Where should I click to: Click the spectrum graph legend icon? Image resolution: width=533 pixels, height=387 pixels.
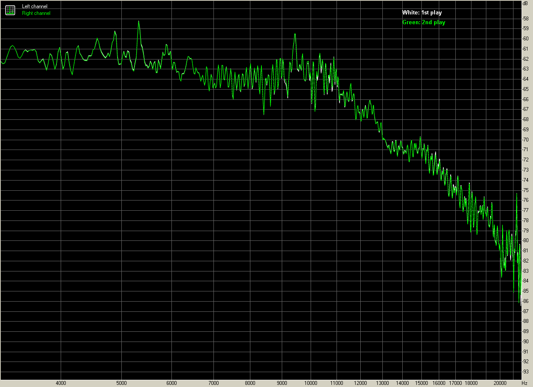[10, 10]
